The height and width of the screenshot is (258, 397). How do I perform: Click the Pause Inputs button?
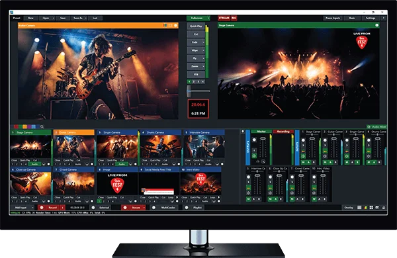point(333,18)
